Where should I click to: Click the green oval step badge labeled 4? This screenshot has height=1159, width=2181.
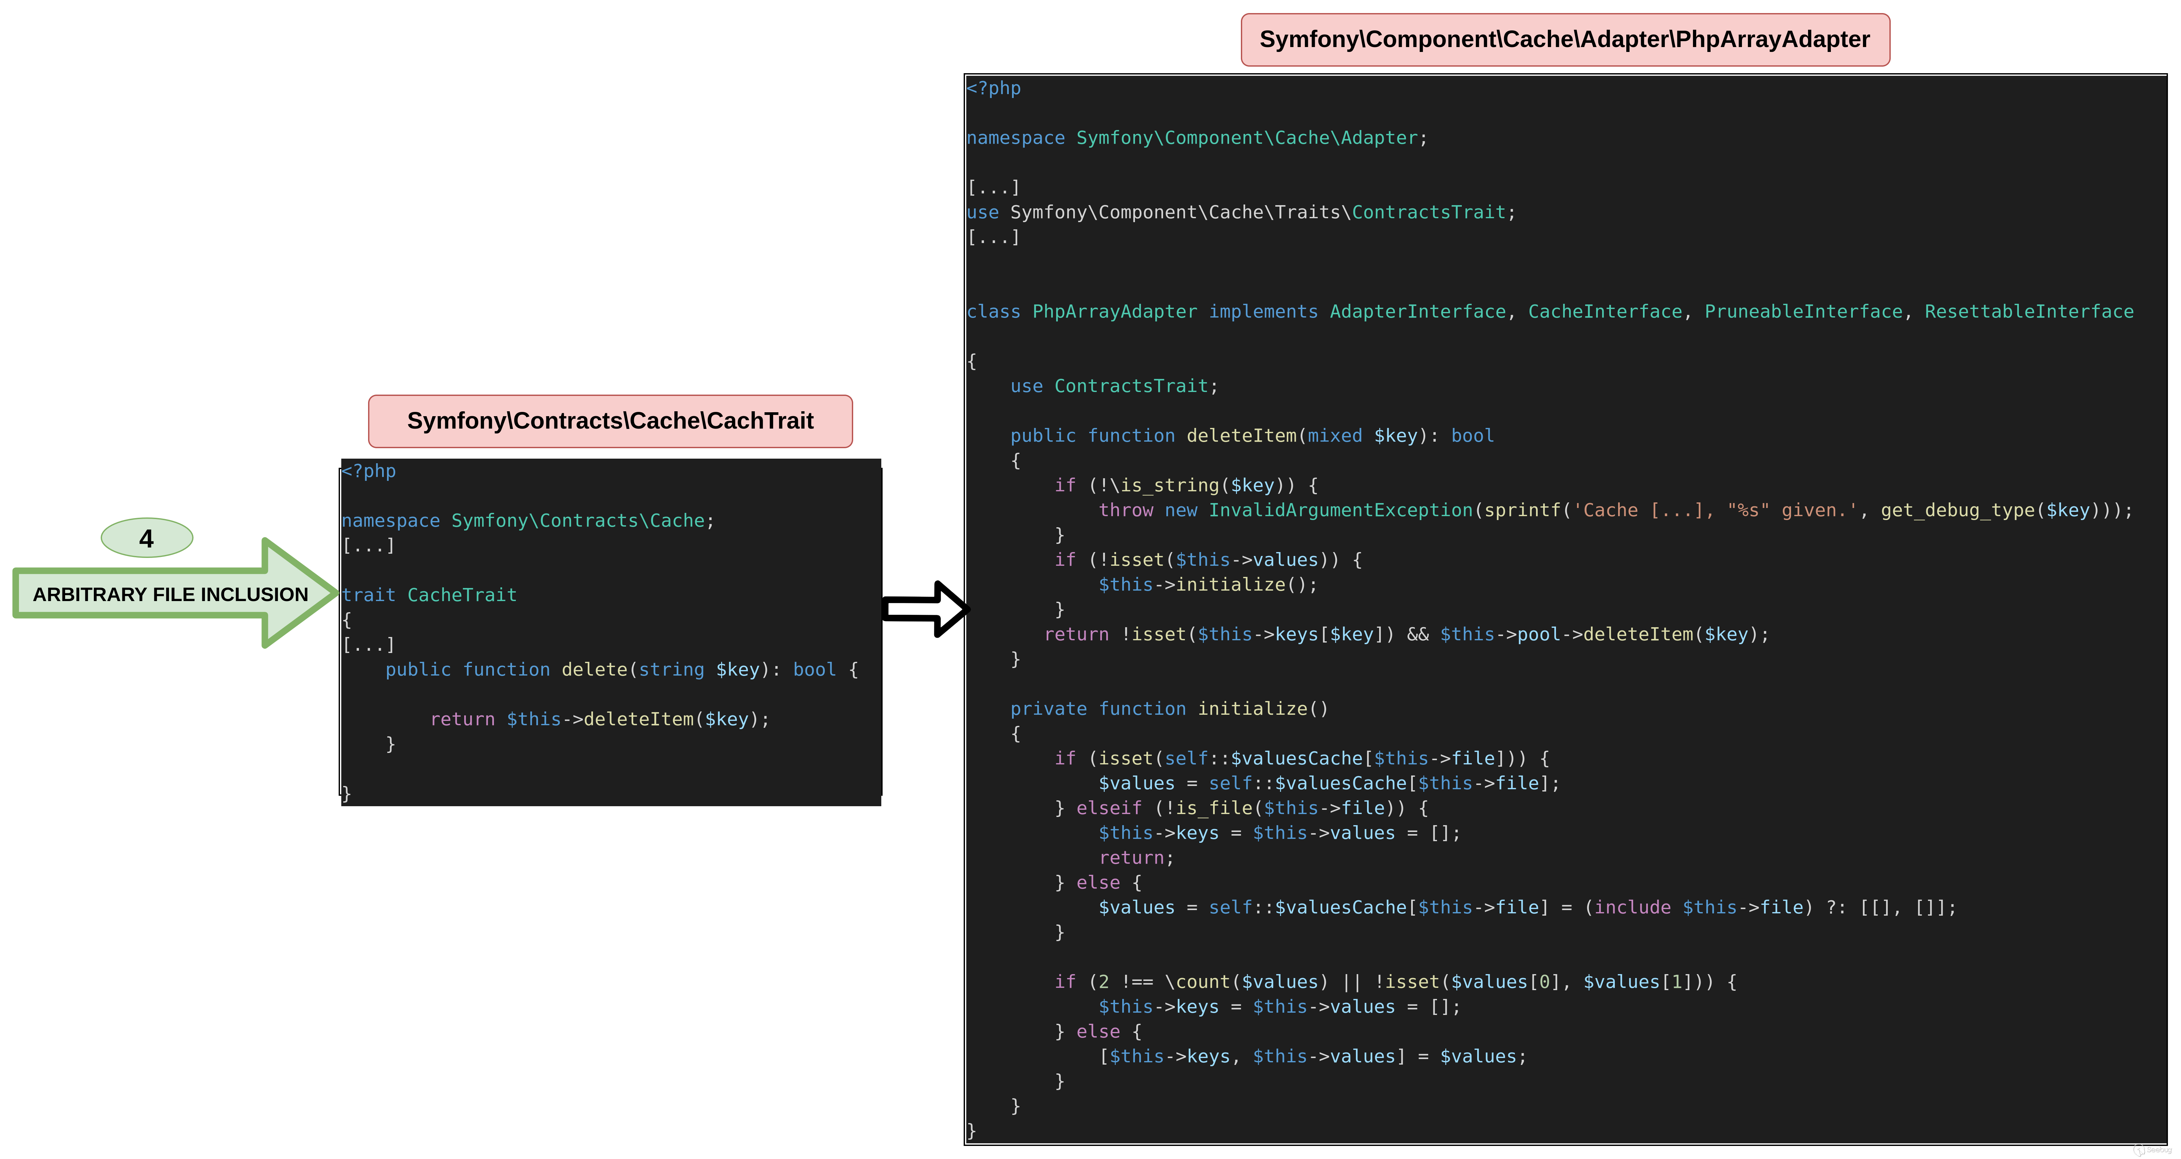pyautogui.click(x=147, y=538)
